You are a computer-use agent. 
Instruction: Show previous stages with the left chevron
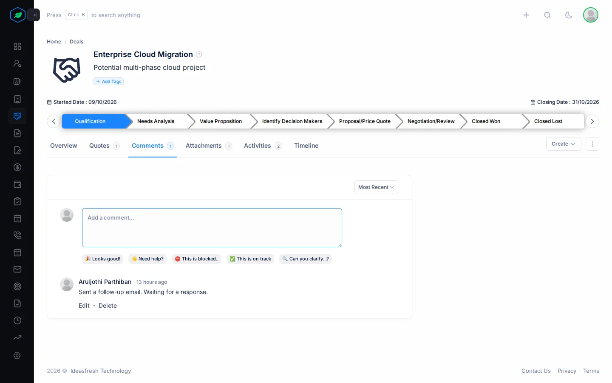tap(54, 121)
